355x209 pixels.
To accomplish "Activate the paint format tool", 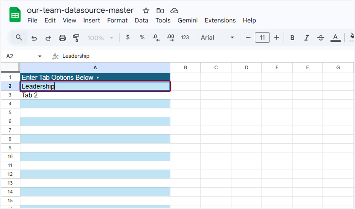I will coord(76,38).
